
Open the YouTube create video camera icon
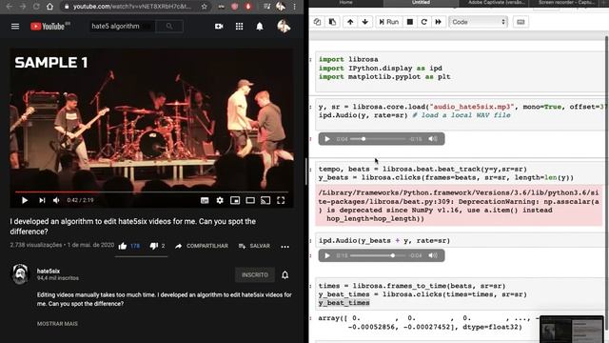[219, 26]
